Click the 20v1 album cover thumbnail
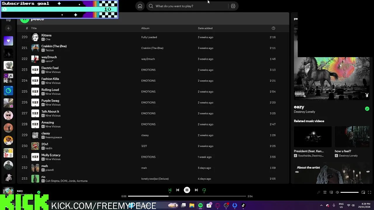 (35, 146)
